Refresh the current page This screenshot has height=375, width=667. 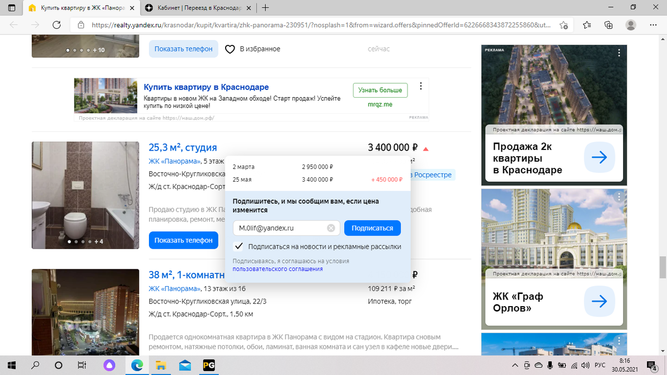click(56, 25)
